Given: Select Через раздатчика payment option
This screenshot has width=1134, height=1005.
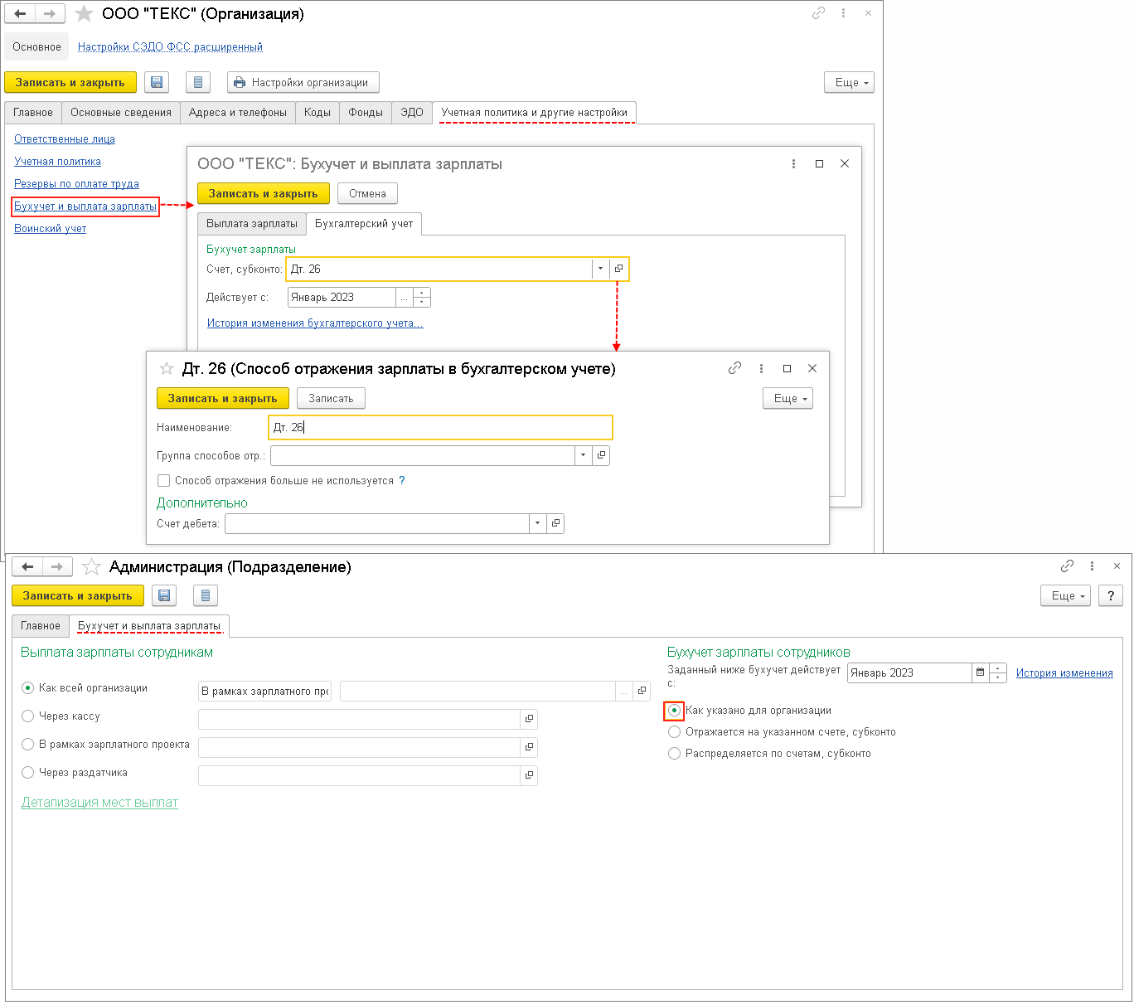Looking at the screenshot, I should tap(28, 772).
